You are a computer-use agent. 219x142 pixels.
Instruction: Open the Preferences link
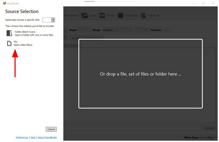[x=22, y=137]
